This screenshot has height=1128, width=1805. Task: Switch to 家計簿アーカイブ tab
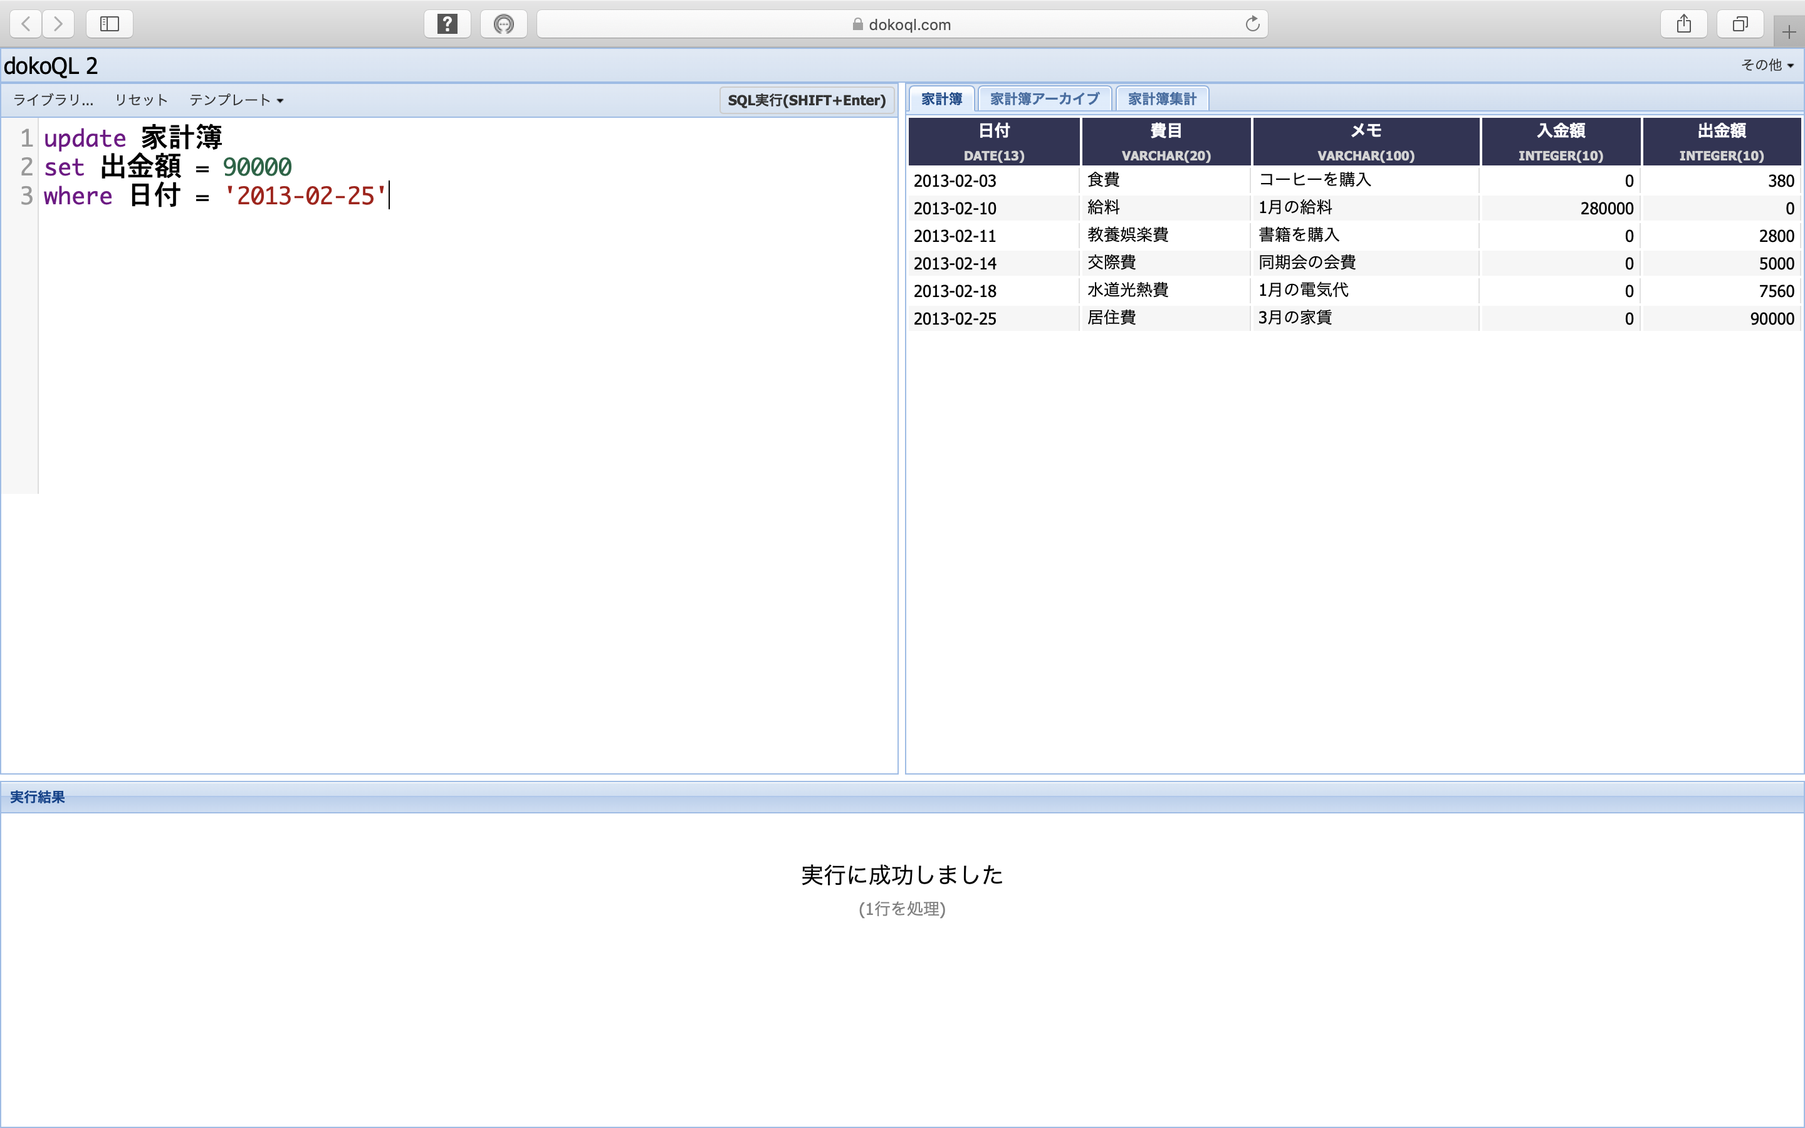1044,98
